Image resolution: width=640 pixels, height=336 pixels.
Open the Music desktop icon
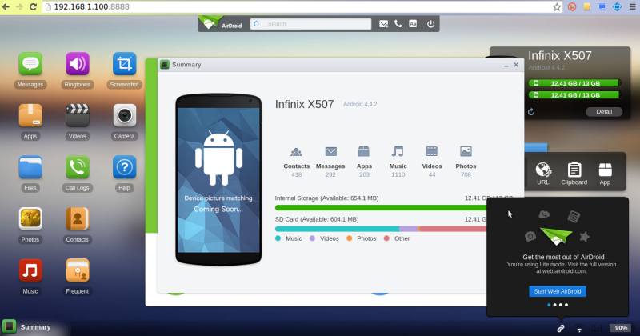click(30, 270)
